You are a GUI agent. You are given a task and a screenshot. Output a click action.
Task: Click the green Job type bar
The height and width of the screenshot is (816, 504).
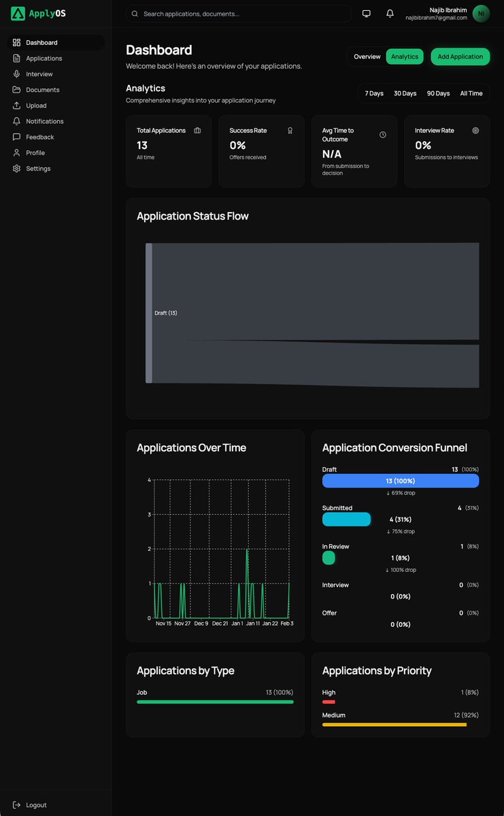pyautogui.click(x=215, y=702)
